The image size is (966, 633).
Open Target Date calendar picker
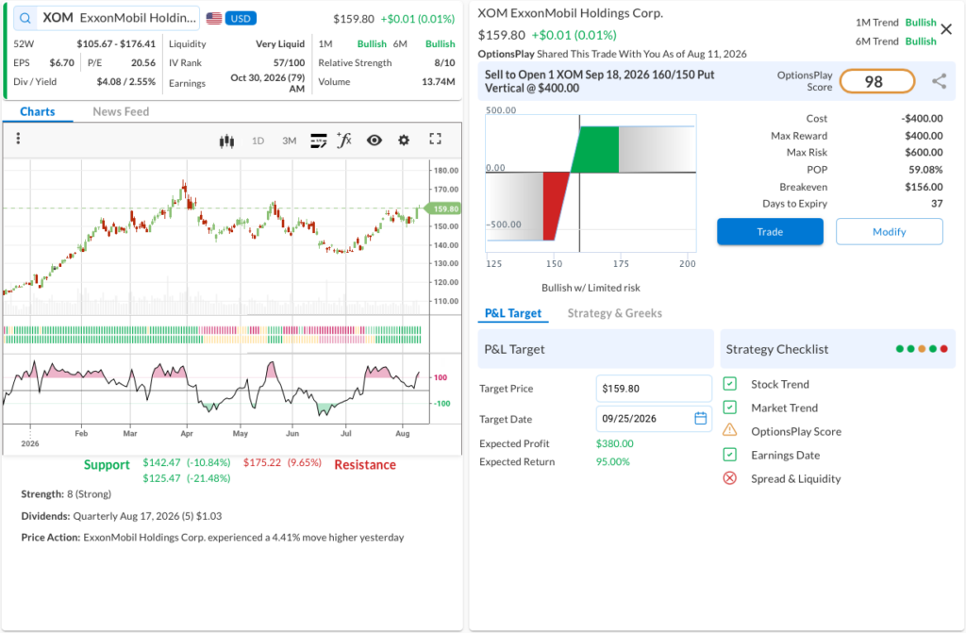coord(701,419)
